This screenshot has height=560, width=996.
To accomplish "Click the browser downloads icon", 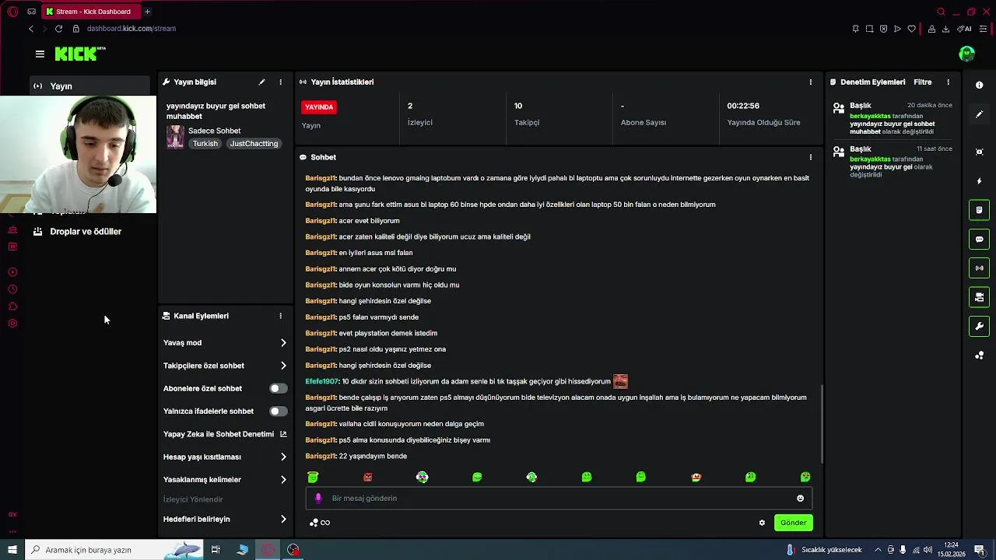I will [x=945, y=29].
